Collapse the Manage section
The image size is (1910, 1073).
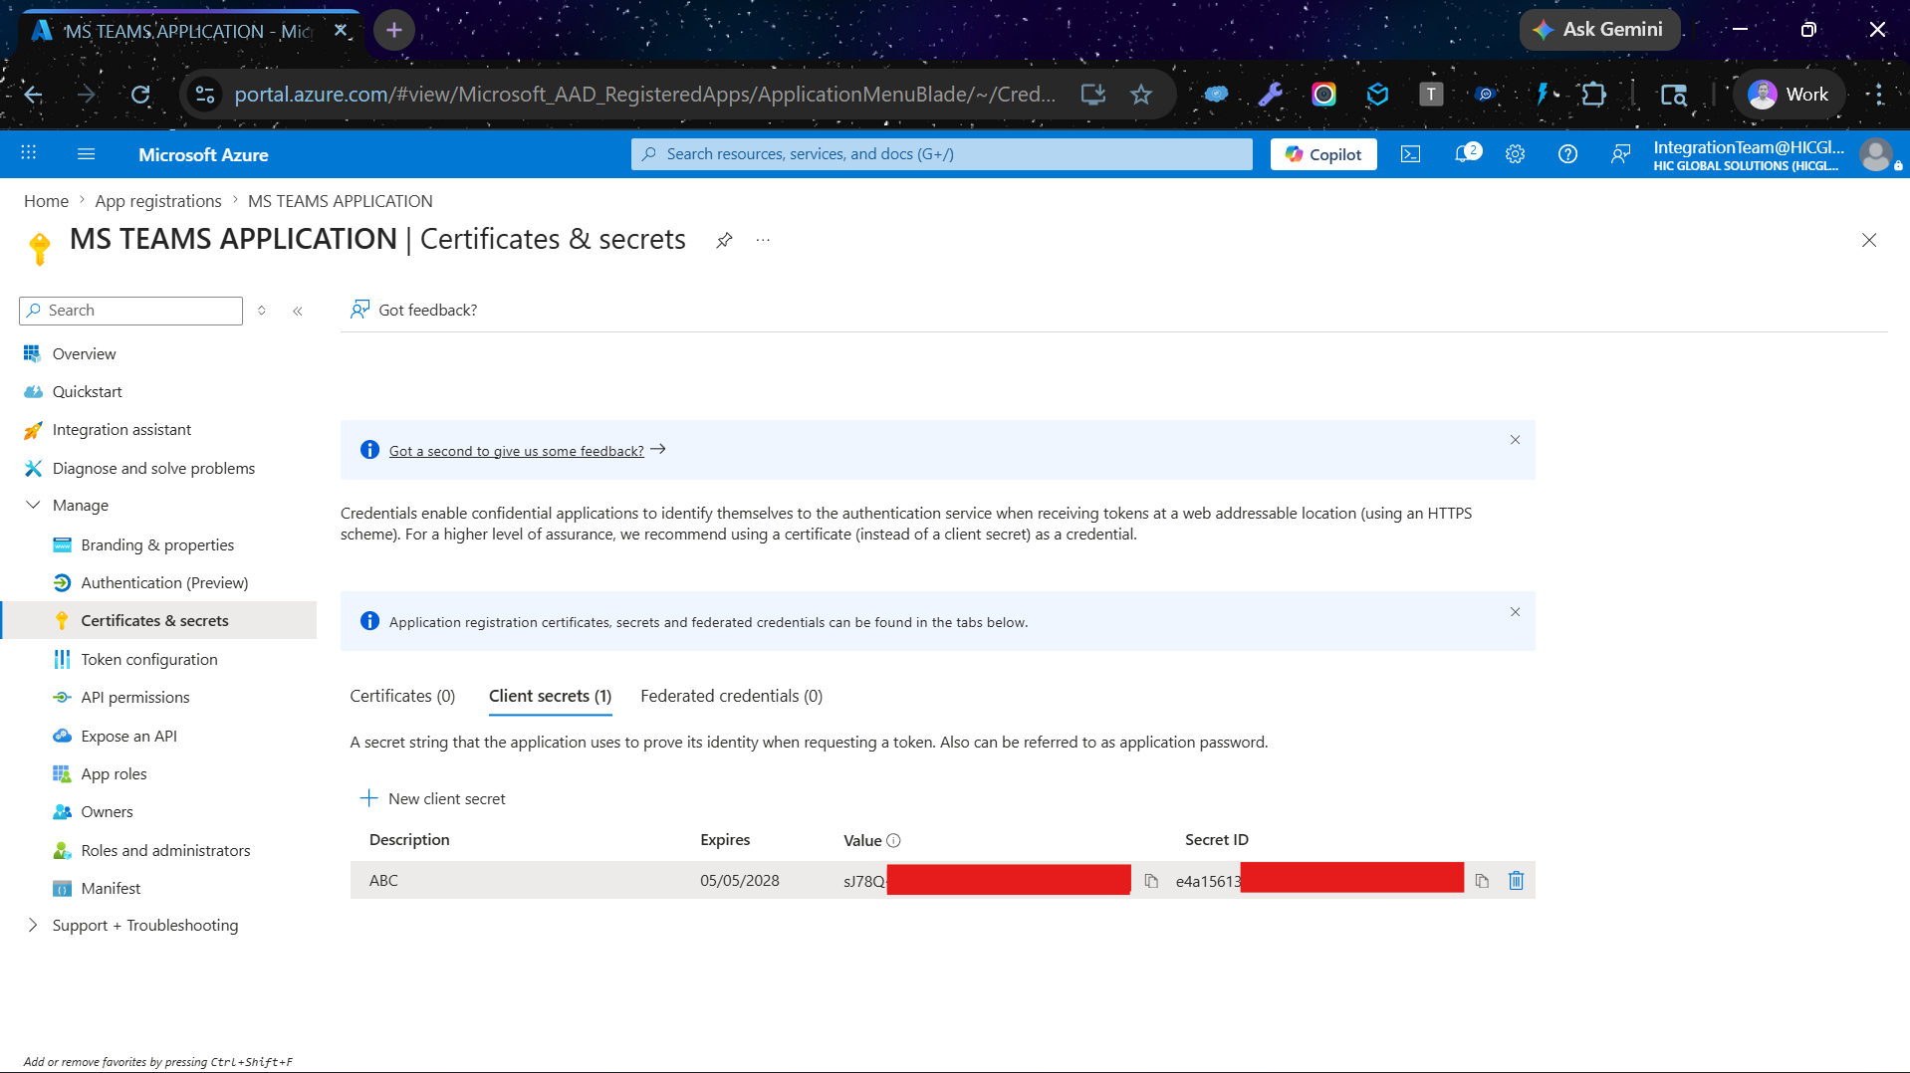[x=33, y=505]
